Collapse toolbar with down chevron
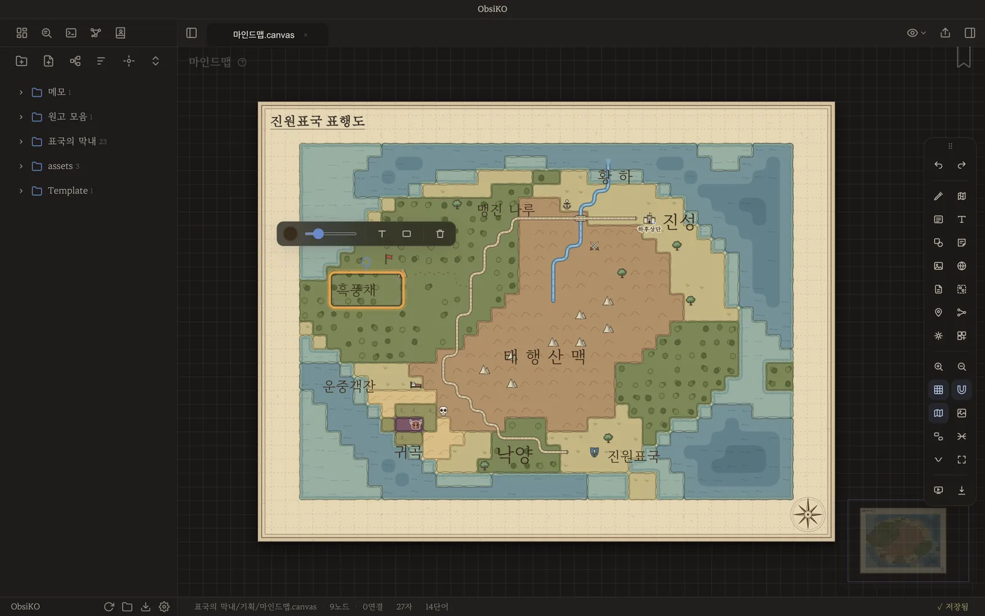 point(938,460)
